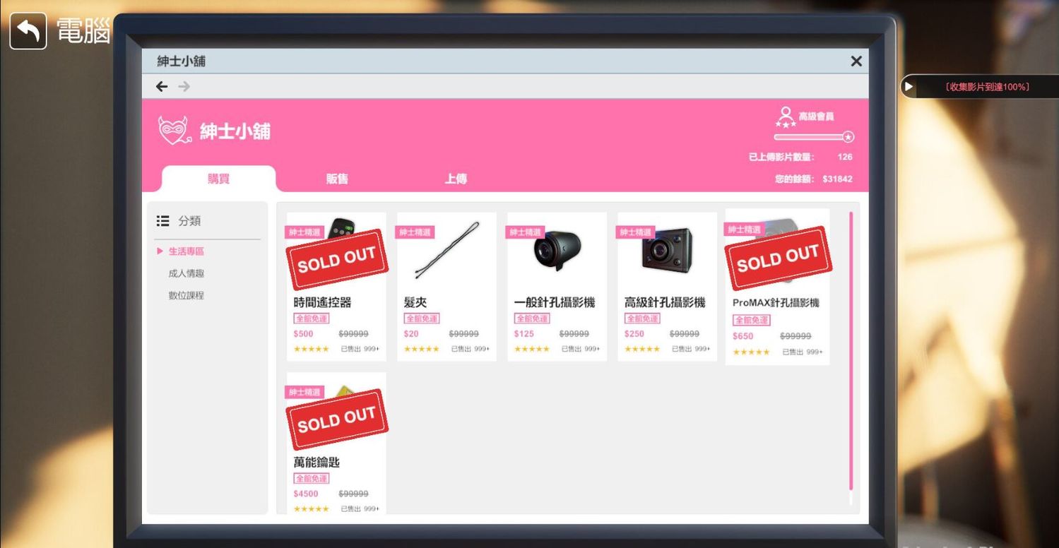Expand the 生活專區 category arrow

click(x=160, y=251)
